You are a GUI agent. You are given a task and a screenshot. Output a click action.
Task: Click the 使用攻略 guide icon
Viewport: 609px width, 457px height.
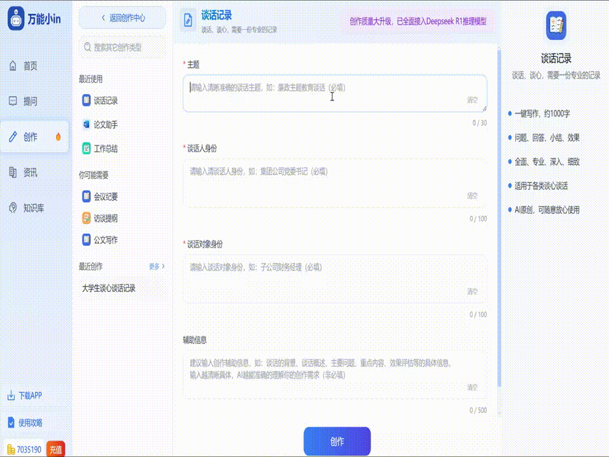11,423
